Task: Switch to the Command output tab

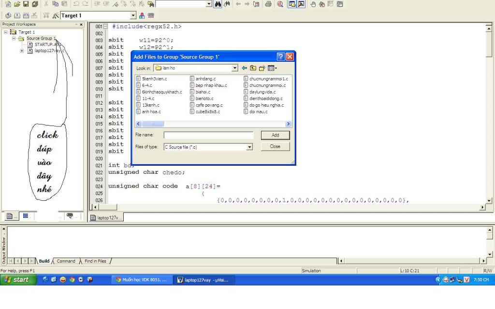Action: pyautogui.click(x=66, y=261)
